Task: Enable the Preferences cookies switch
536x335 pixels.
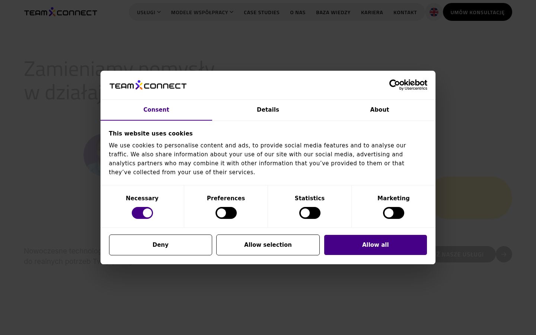Action: pyautogui.click(x=226, y=213)
